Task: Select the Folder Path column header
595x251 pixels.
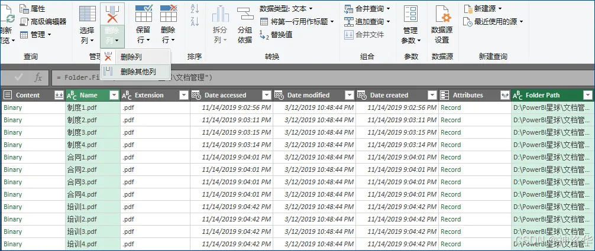Action: 552,95
